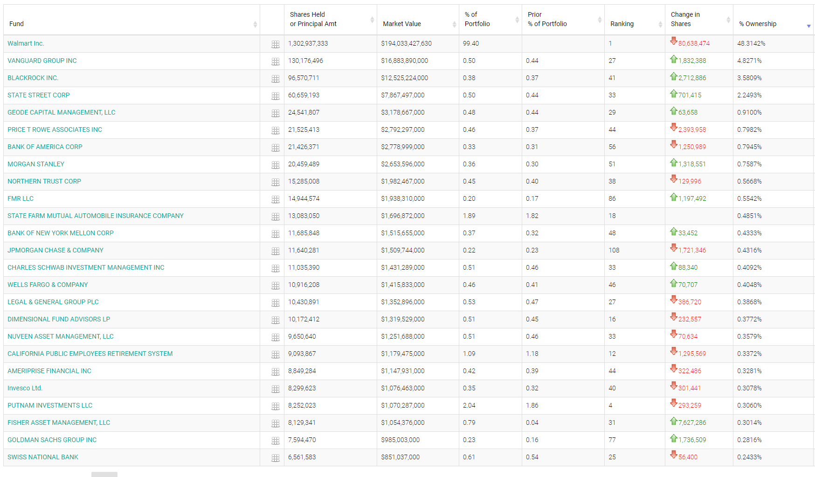Open VANGUARD GROUP INC fund link

click(x=42, y=61)
